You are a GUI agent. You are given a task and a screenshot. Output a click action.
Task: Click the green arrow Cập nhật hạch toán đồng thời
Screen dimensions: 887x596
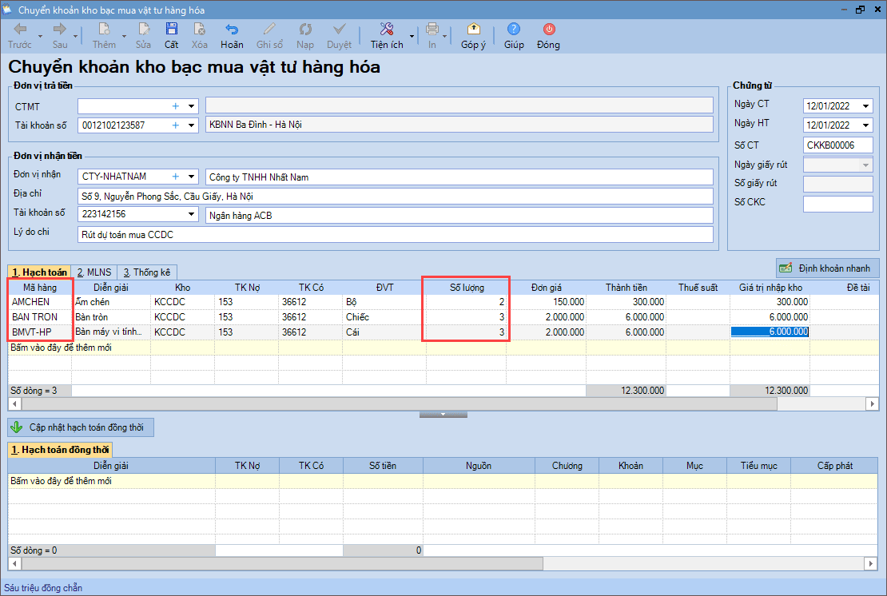click(17, 427)
